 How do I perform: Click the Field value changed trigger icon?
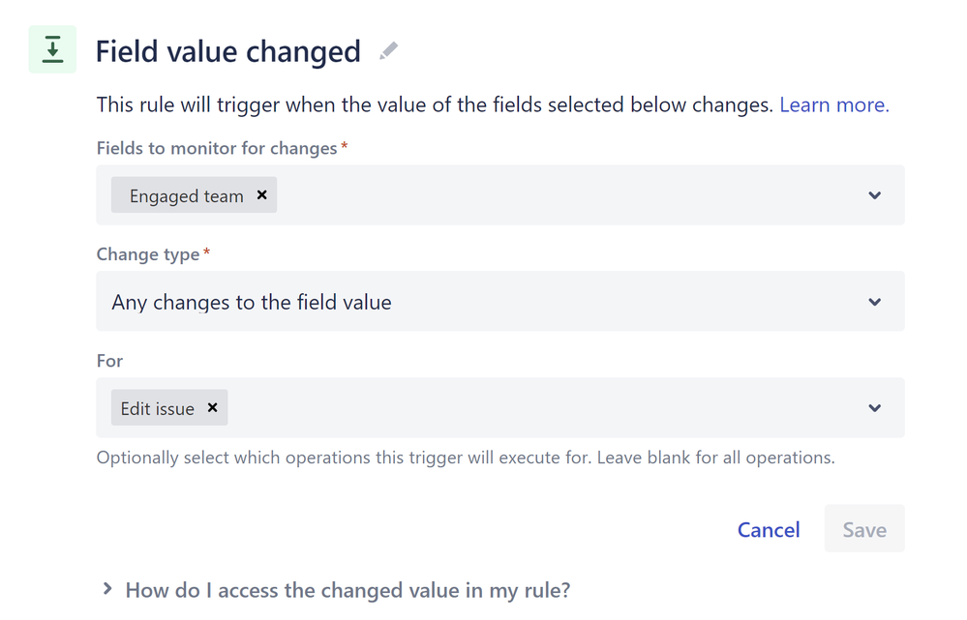(51, 48)
